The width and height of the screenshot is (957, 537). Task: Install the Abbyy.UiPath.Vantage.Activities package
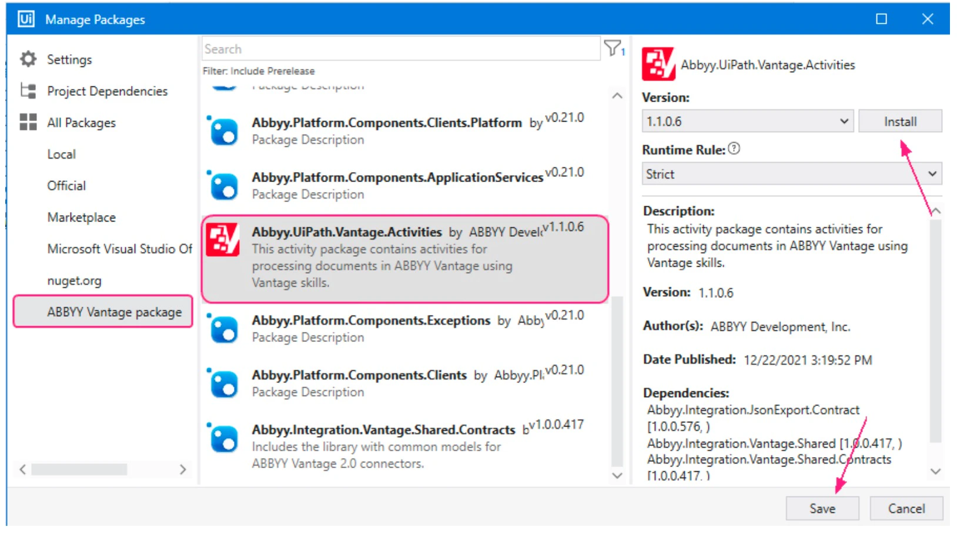[x=900, y=121]
